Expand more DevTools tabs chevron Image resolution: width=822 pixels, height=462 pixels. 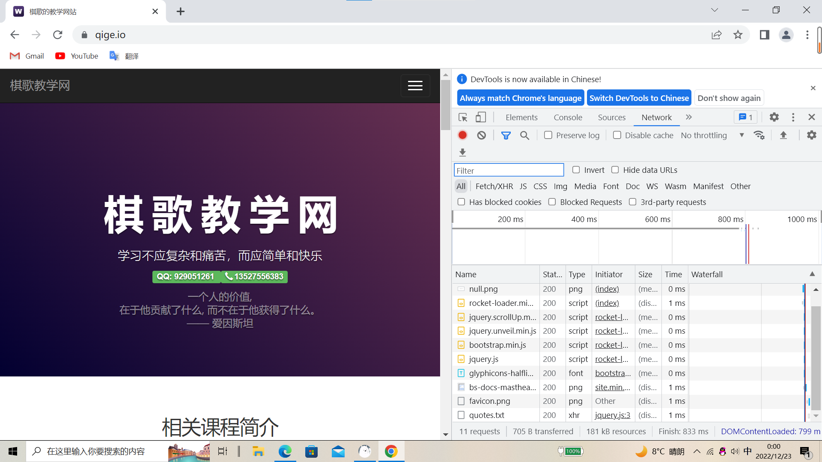tap(688, 117)
